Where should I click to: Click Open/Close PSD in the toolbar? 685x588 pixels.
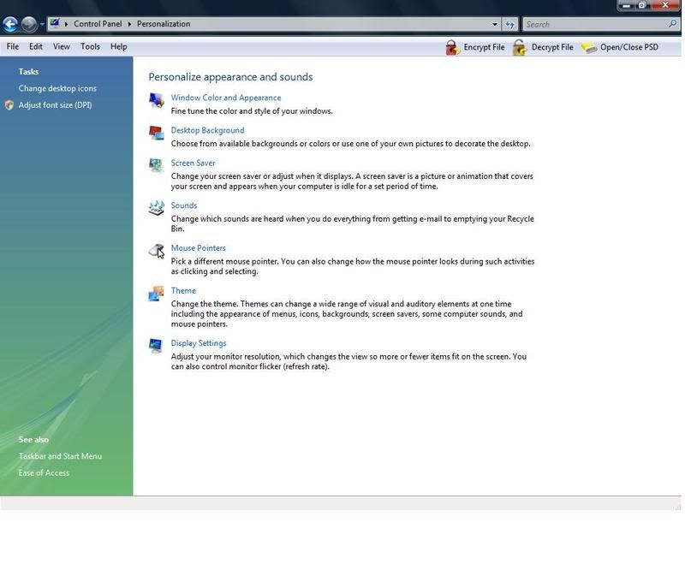[620, 47]
